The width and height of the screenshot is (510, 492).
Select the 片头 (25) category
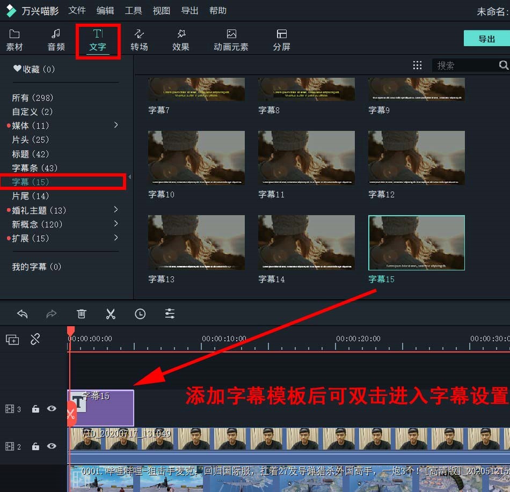click(x=30, y=139)
